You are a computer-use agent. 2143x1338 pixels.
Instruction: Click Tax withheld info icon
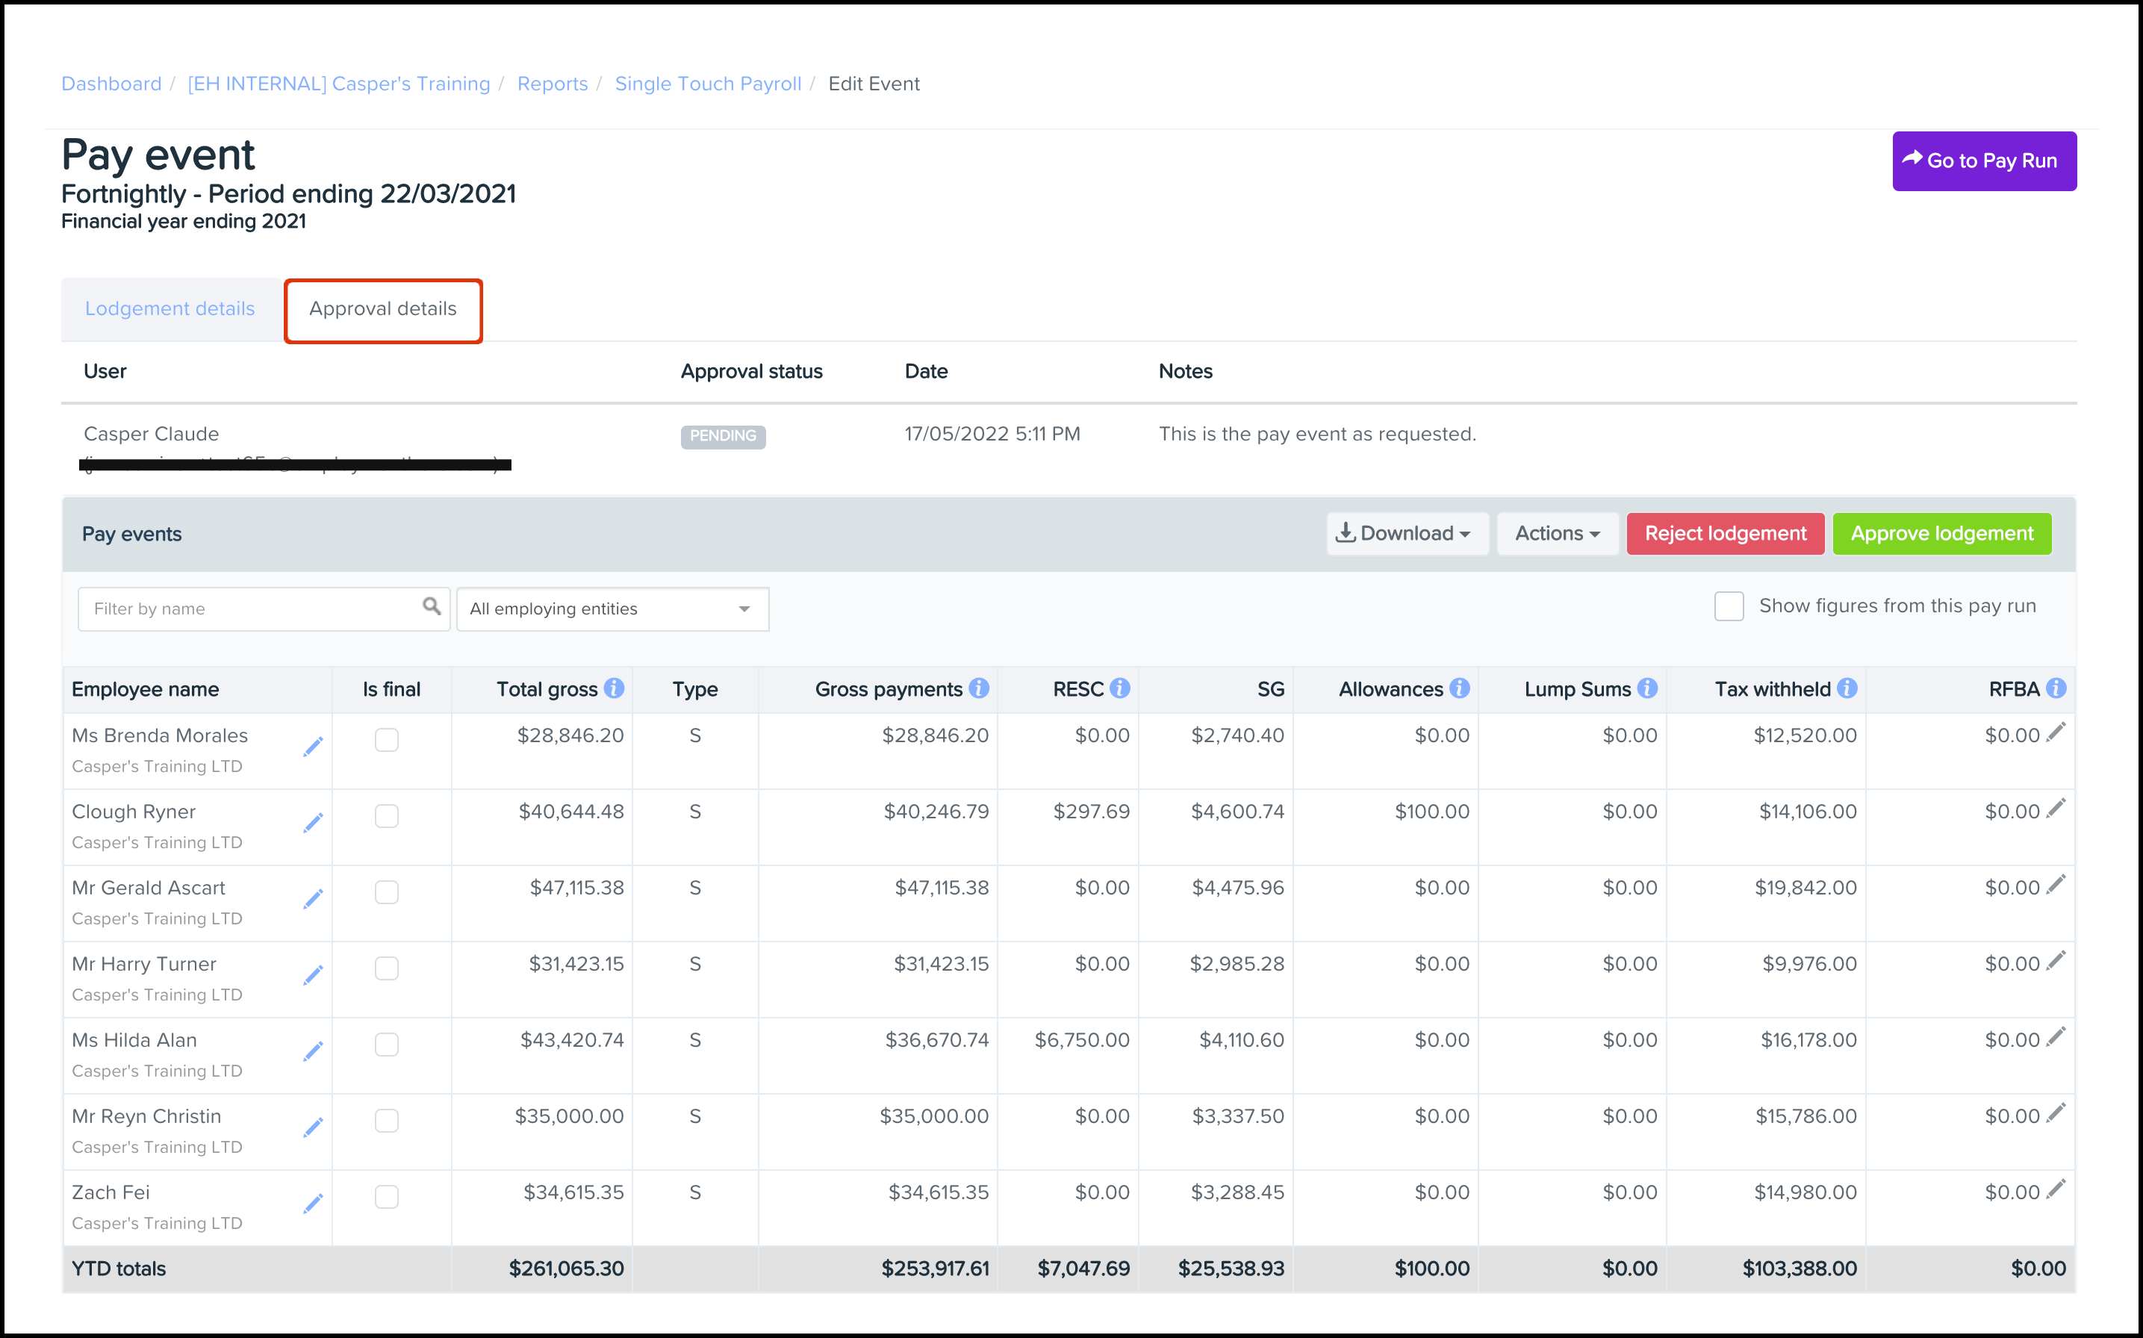(x=1847, y=688)
